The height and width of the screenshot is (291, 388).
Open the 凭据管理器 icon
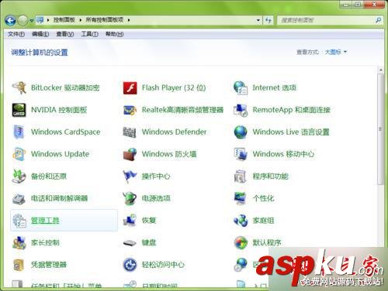(x=19, y=265)
